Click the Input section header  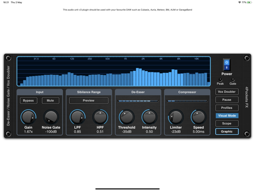pos(40,92)
